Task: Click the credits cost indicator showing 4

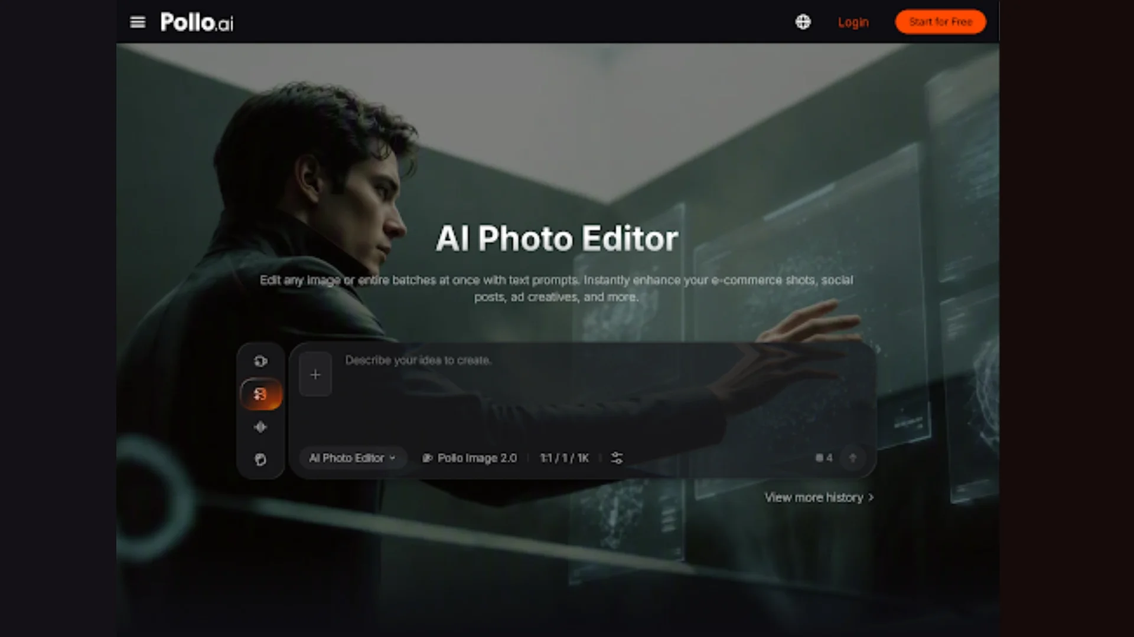Action: pos(824,458)
